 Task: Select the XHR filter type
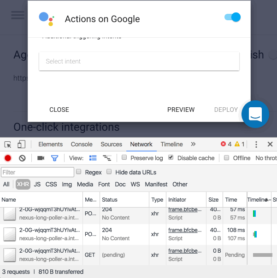point(23,185)
